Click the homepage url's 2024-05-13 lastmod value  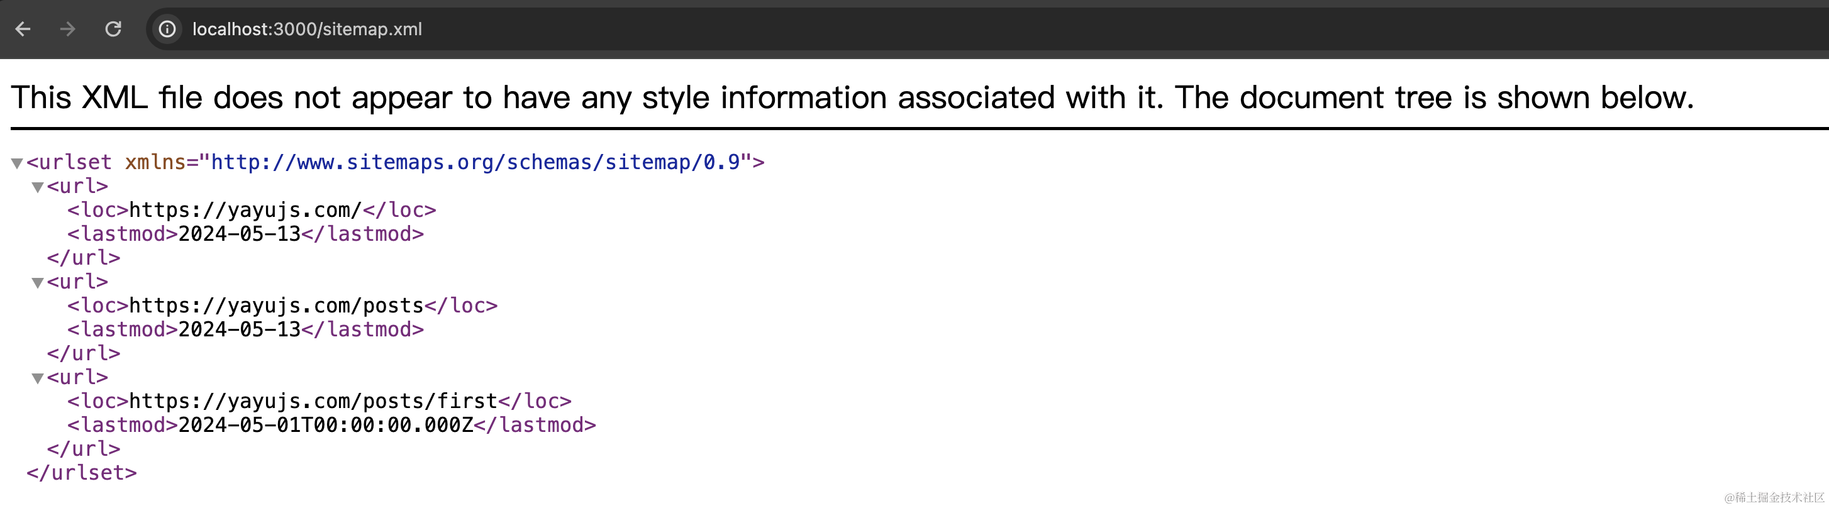point(239,234)
